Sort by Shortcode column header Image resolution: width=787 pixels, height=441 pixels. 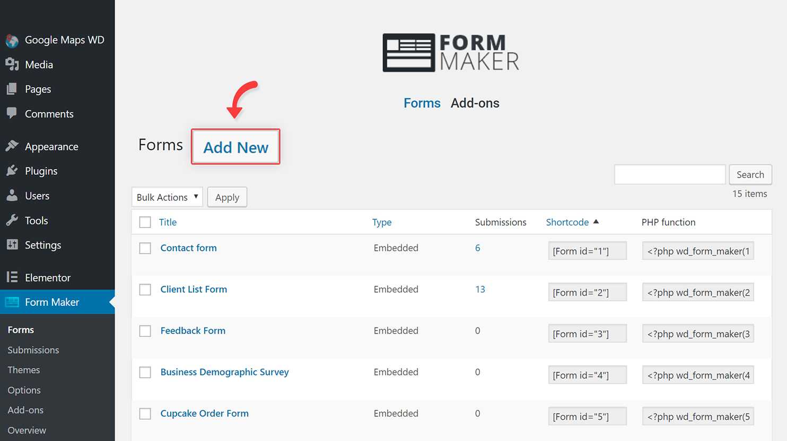point(567,222)
